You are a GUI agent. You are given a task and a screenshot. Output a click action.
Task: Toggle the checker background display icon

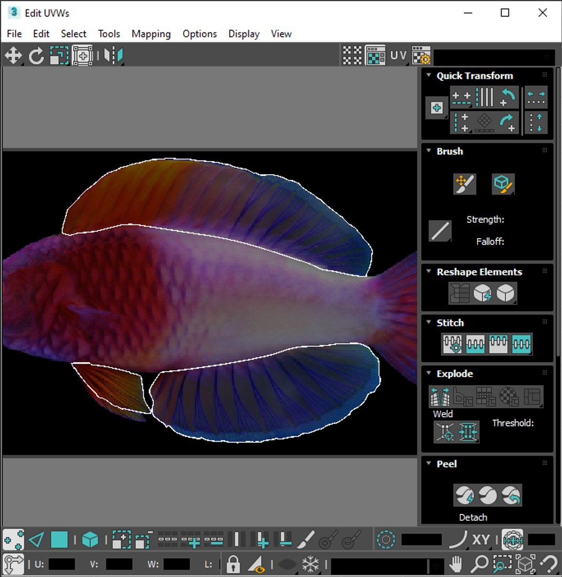[352, 56]
